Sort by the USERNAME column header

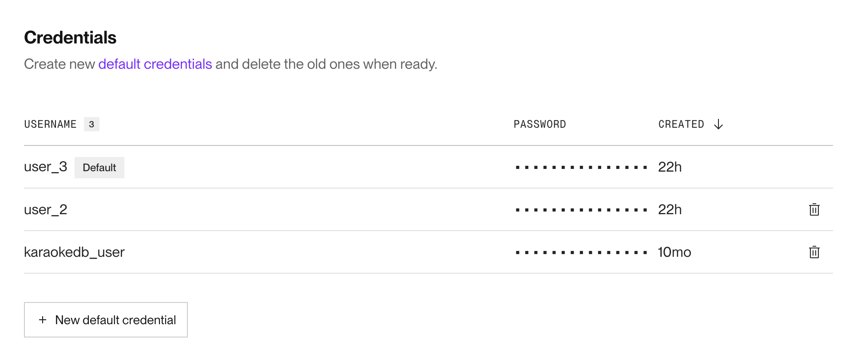click(x=50, y=124)
